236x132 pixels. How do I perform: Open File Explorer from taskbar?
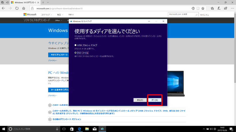[x=87, y=129]
